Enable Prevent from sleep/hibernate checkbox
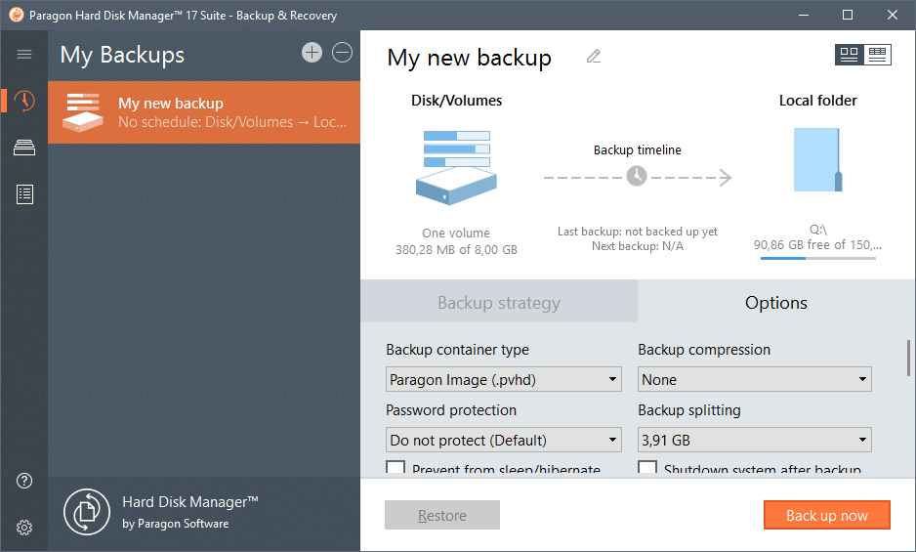This screenshot has height=552, width=916. 396,470
